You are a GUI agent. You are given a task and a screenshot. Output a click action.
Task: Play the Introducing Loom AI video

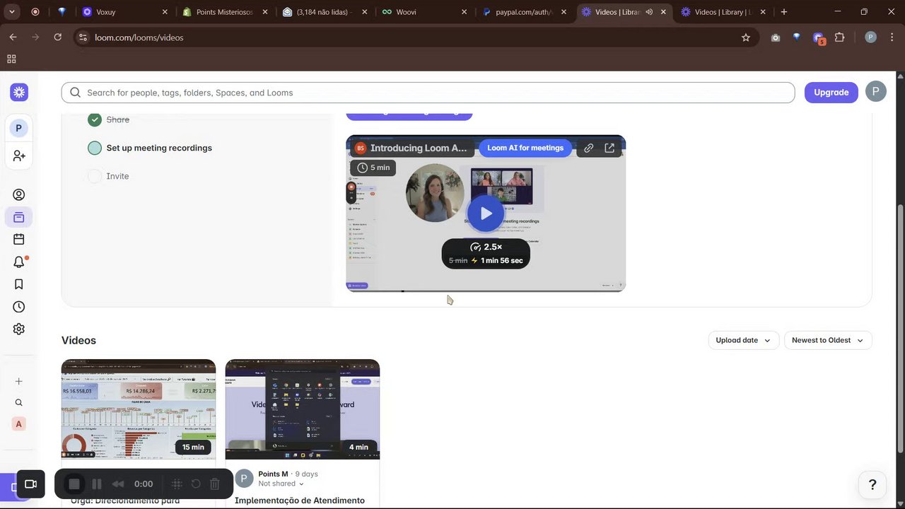486,213
